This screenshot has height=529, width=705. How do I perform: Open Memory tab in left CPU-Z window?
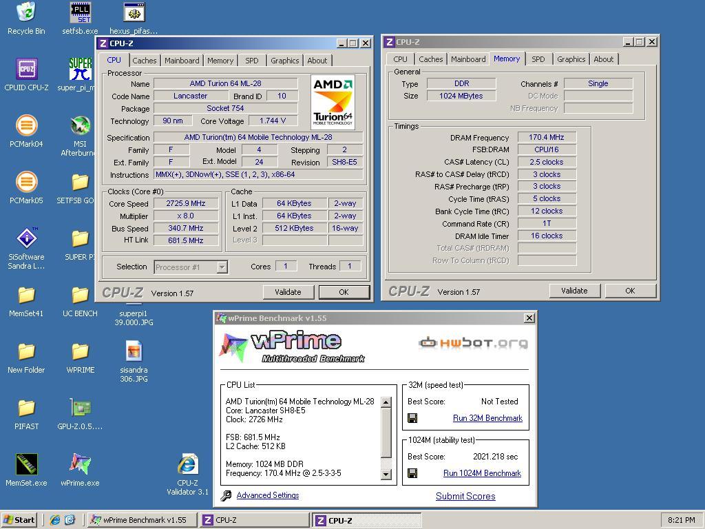pos(220,61)
